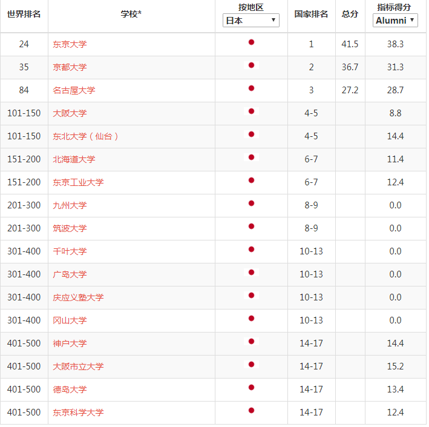Click Japan flag in 神户大学 row

(251, 341)
